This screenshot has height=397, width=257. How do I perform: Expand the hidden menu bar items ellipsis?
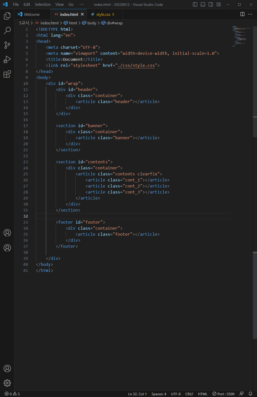coord(81,4)
